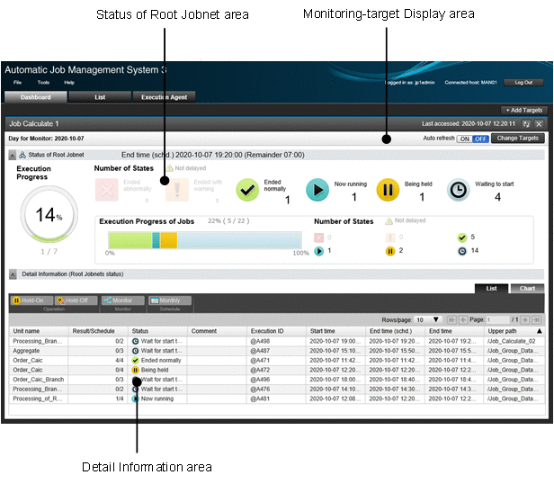Open the File menu

click(17, 82)
